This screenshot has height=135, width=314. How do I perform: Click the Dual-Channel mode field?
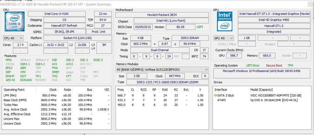[160, 50]
